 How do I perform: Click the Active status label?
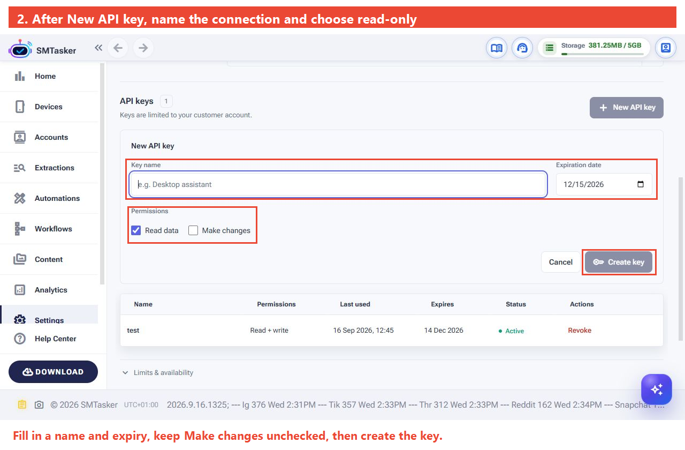click(x=511, y=331)
